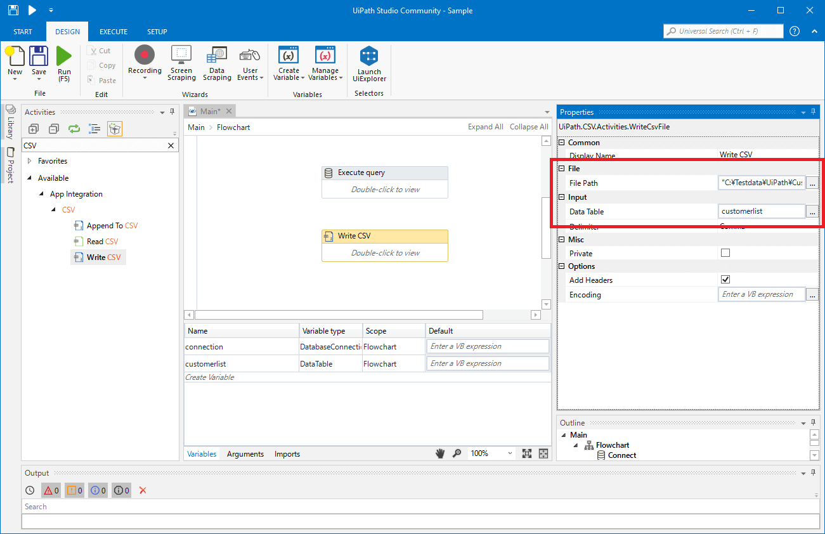Open the Arguments tab
825x534 pixels.
[x=245, y=454]
